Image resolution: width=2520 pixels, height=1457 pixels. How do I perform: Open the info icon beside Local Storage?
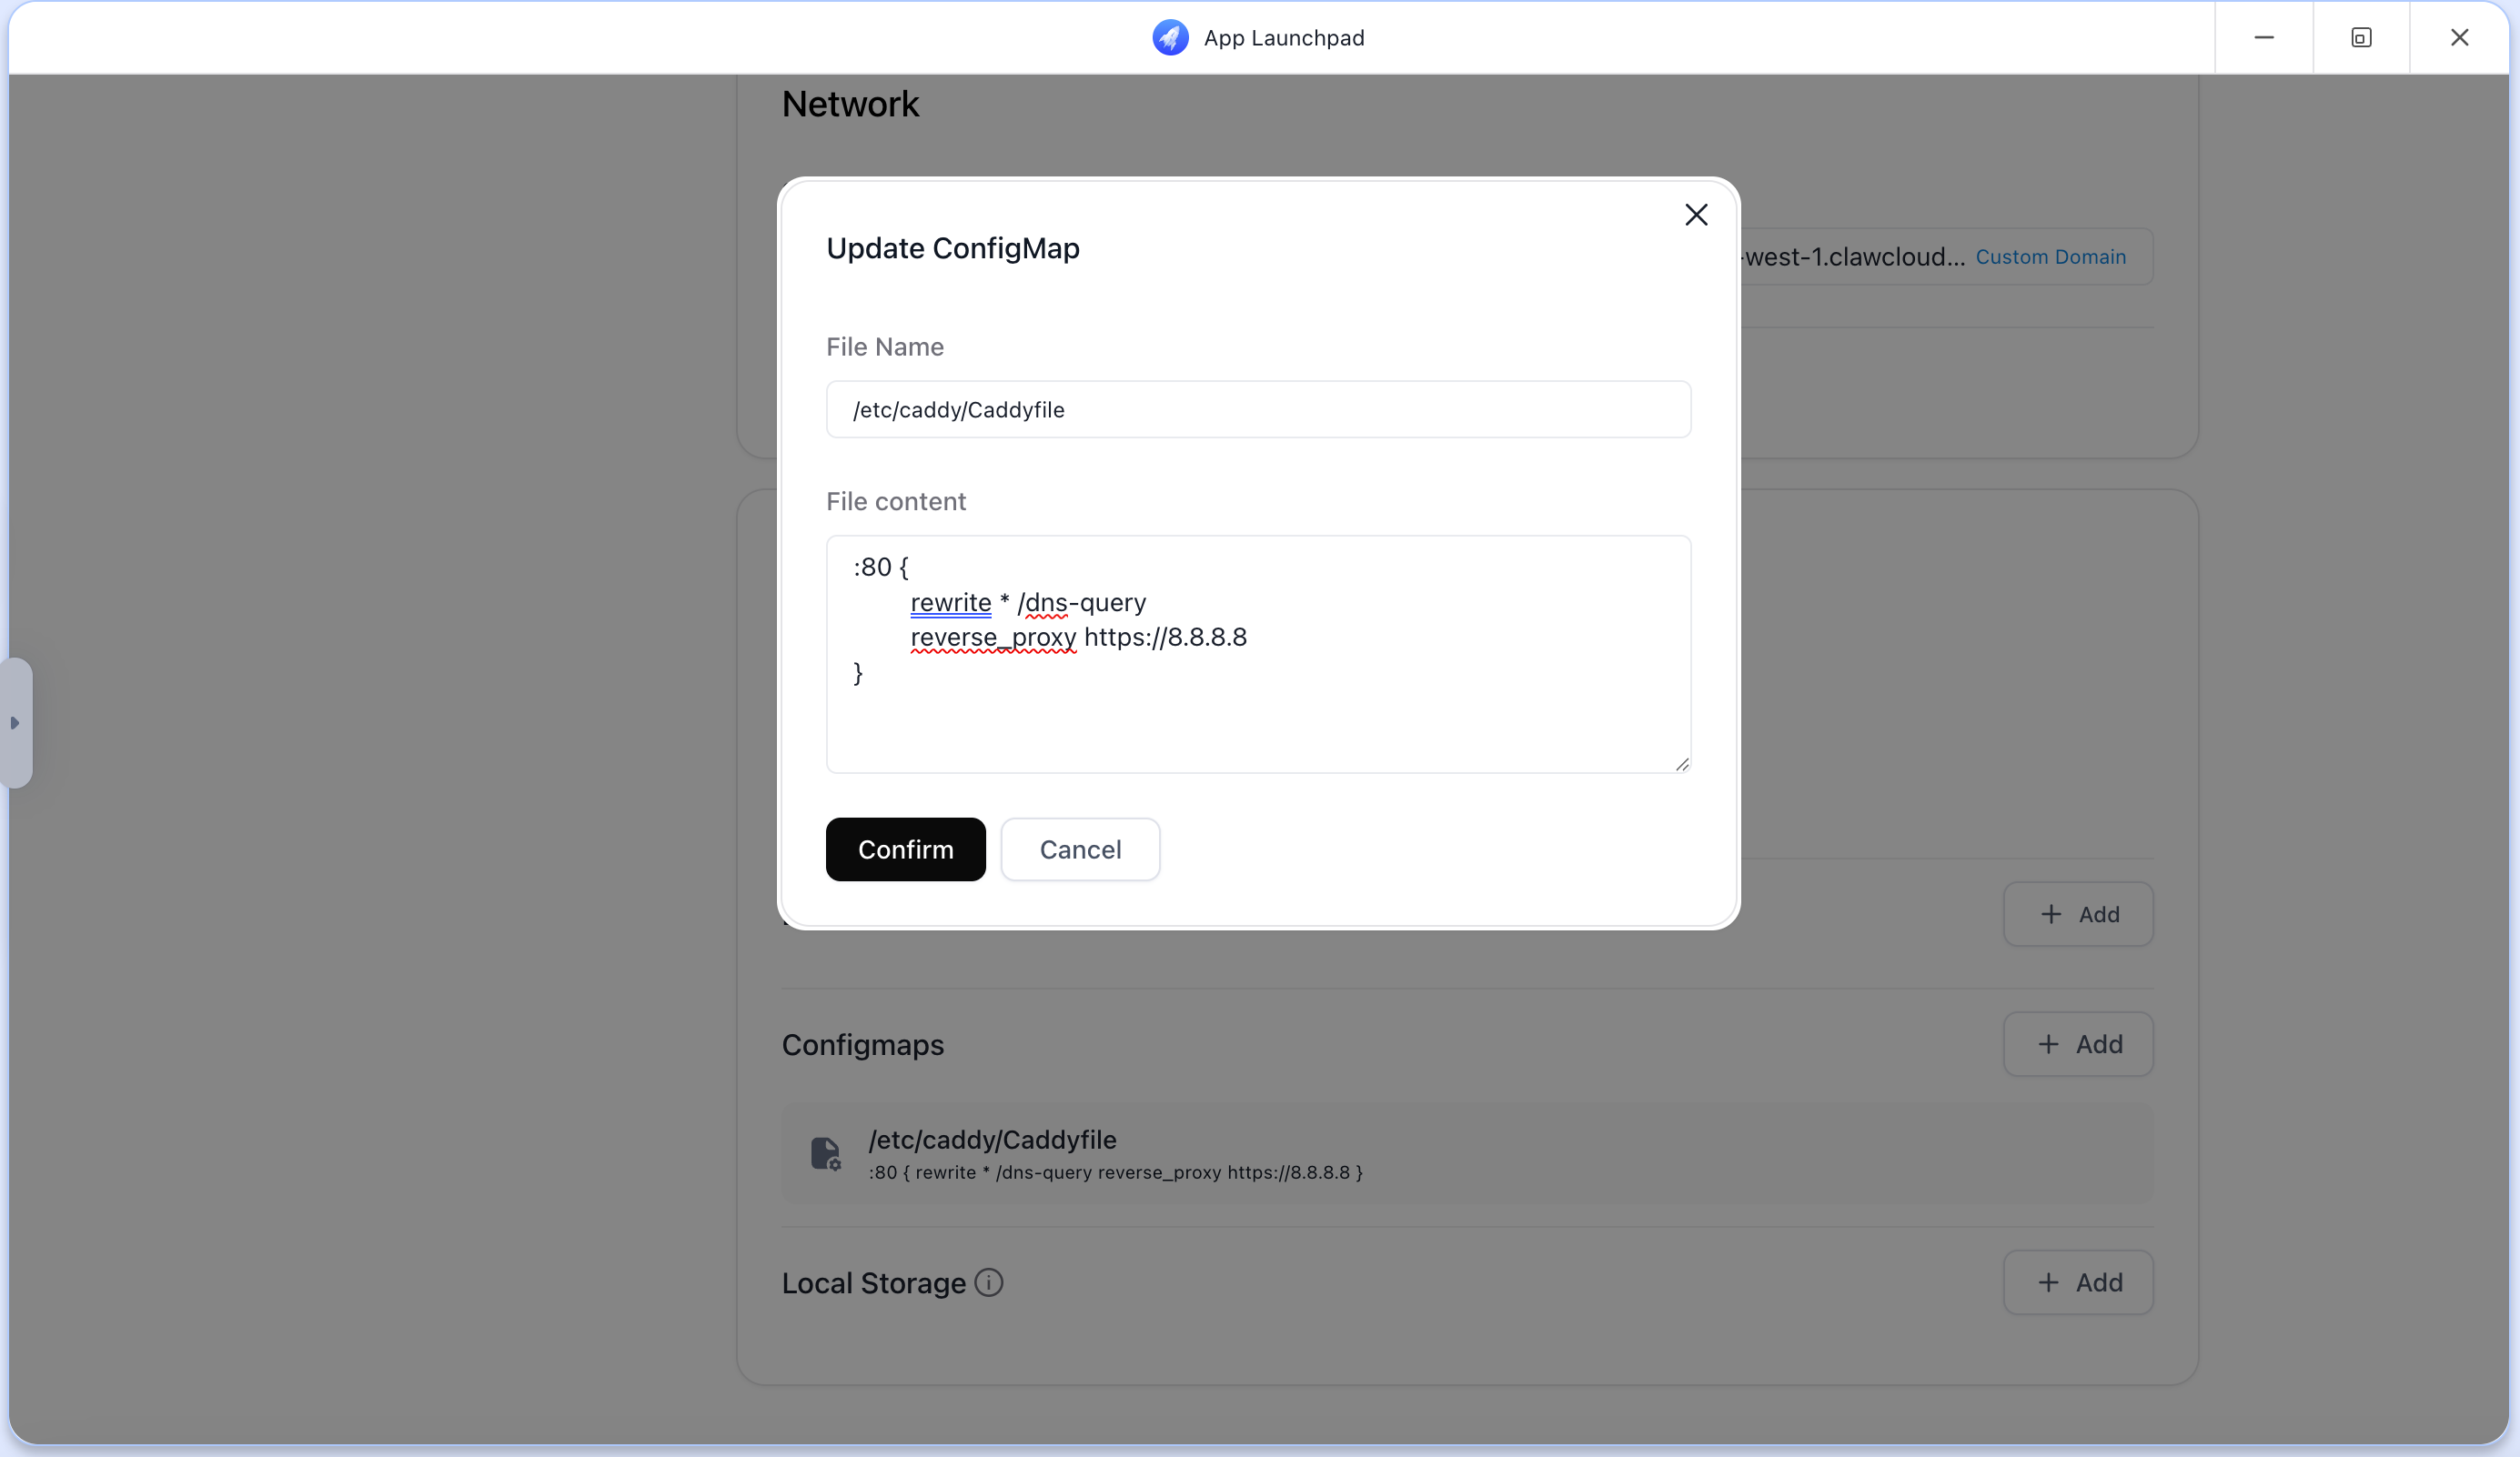pyautogui.click(x=988, y=1283)
